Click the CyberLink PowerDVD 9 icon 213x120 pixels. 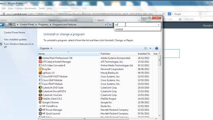point(40,91)
